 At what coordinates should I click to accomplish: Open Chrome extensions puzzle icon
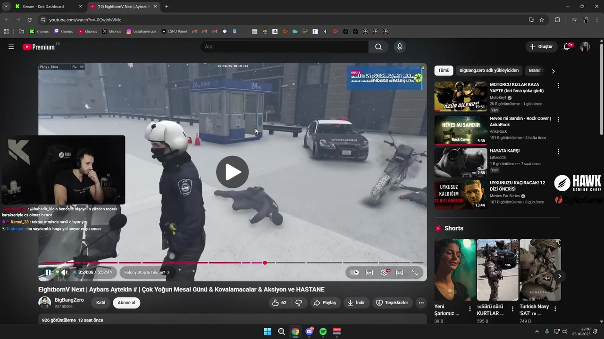click(557, 20)
